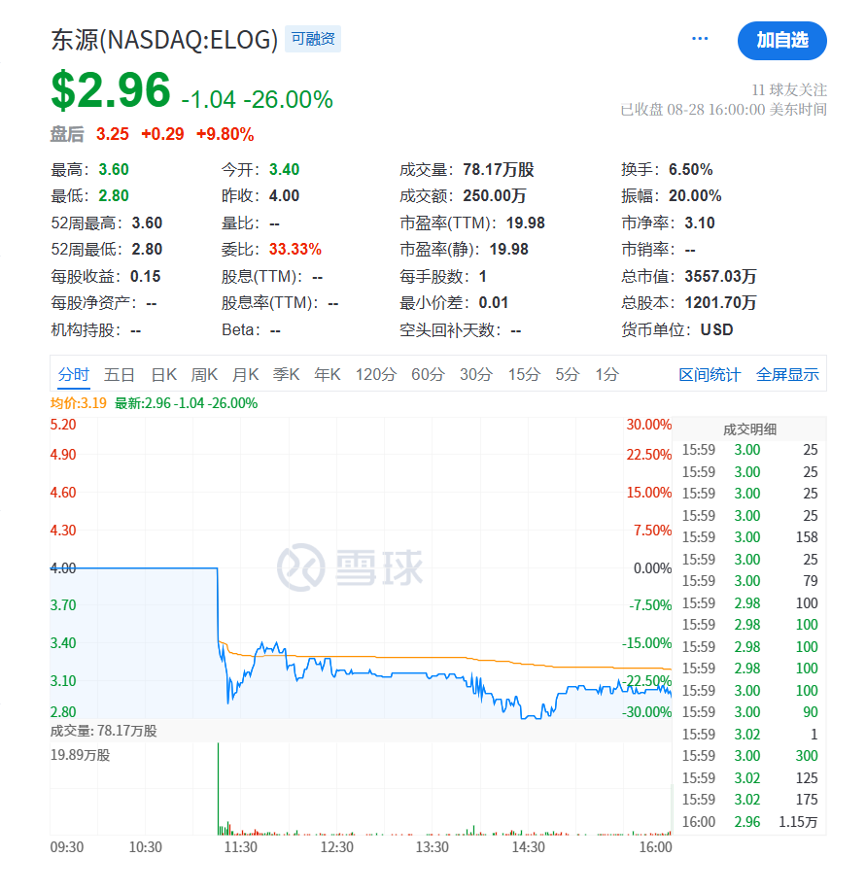The image size is (866, 892).
Task: Select the 5分 minute chart tab
Action: point(568,374)
